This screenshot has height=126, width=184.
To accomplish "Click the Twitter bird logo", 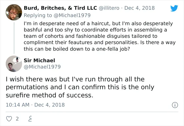I will [174, 8].
